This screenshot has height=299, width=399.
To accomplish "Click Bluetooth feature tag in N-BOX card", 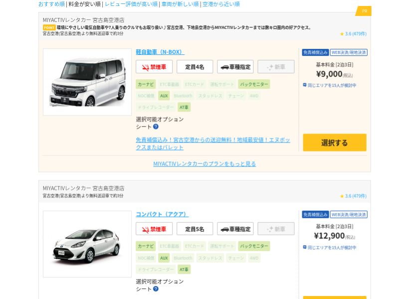I will coord(183,96).
